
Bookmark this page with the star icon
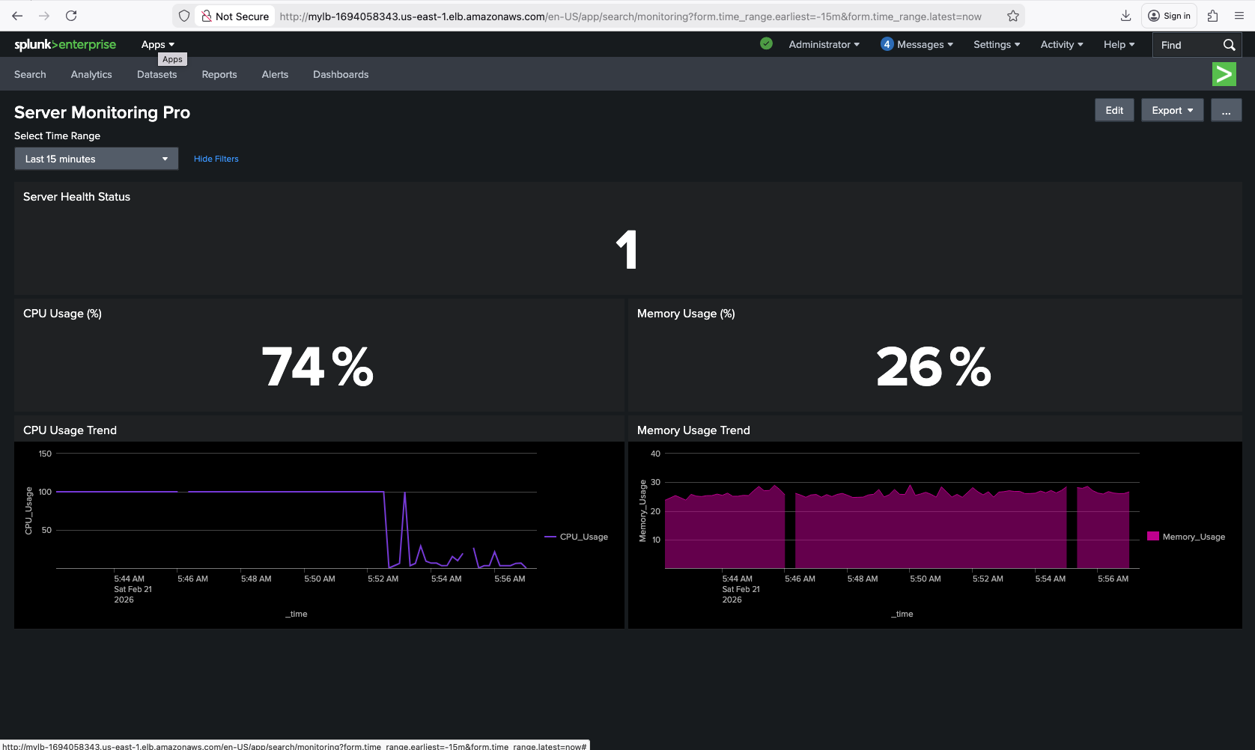1013,16
